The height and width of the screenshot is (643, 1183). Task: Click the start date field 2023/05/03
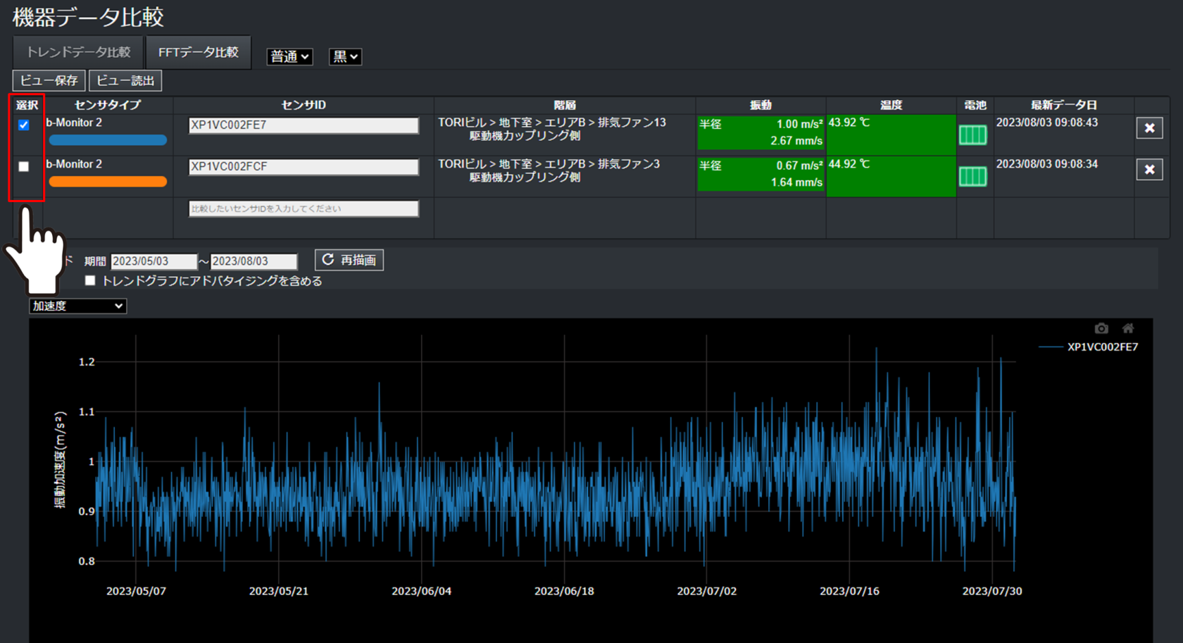[x=154, y=261]
